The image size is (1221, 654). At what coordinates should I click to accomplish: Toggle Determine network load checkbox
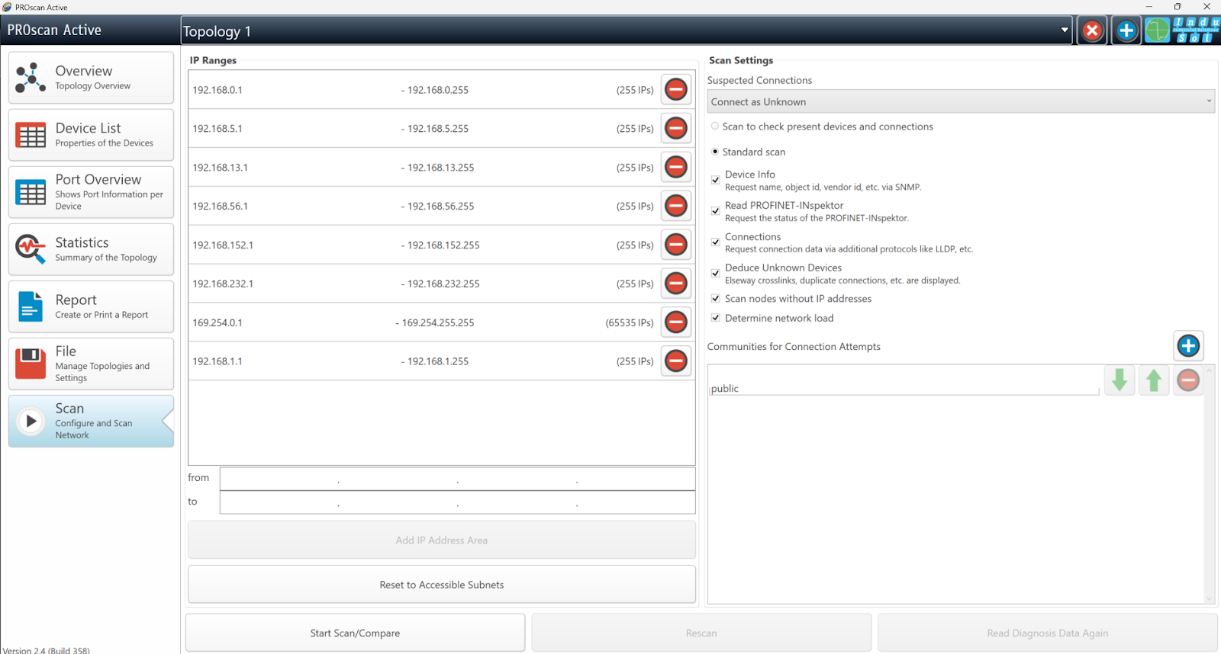click(x=716, y=318)
